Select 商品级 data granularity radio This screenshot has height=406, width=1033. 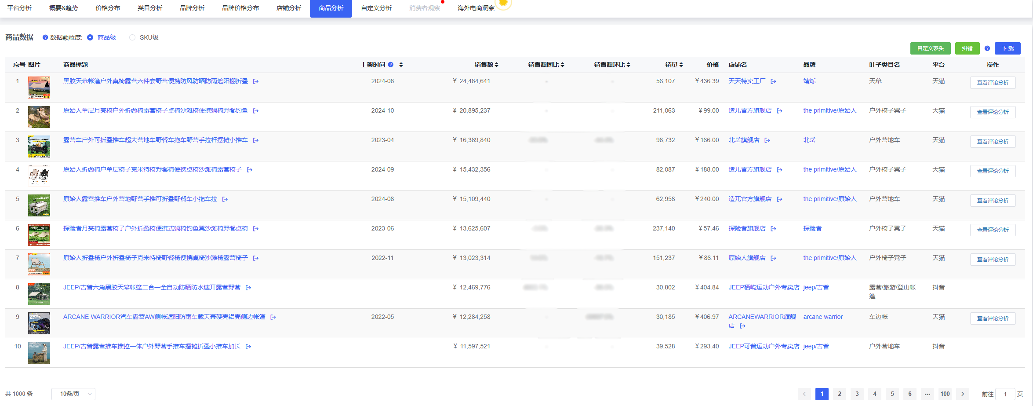coord(90,37)
